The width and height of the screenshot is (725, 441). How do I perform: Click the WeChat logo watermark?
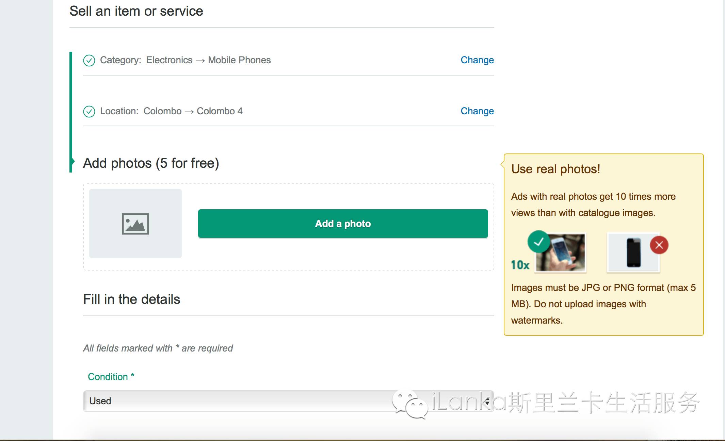click(409, 404)
